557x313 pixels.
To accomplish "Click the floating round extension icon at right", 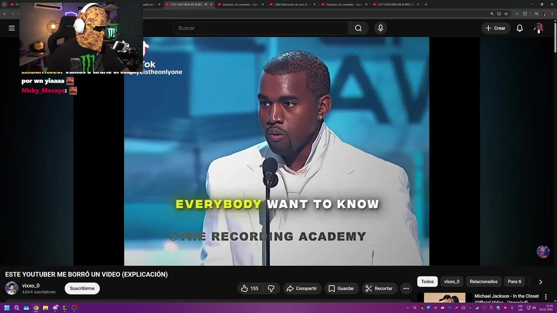I will click(x=543, y=251).
